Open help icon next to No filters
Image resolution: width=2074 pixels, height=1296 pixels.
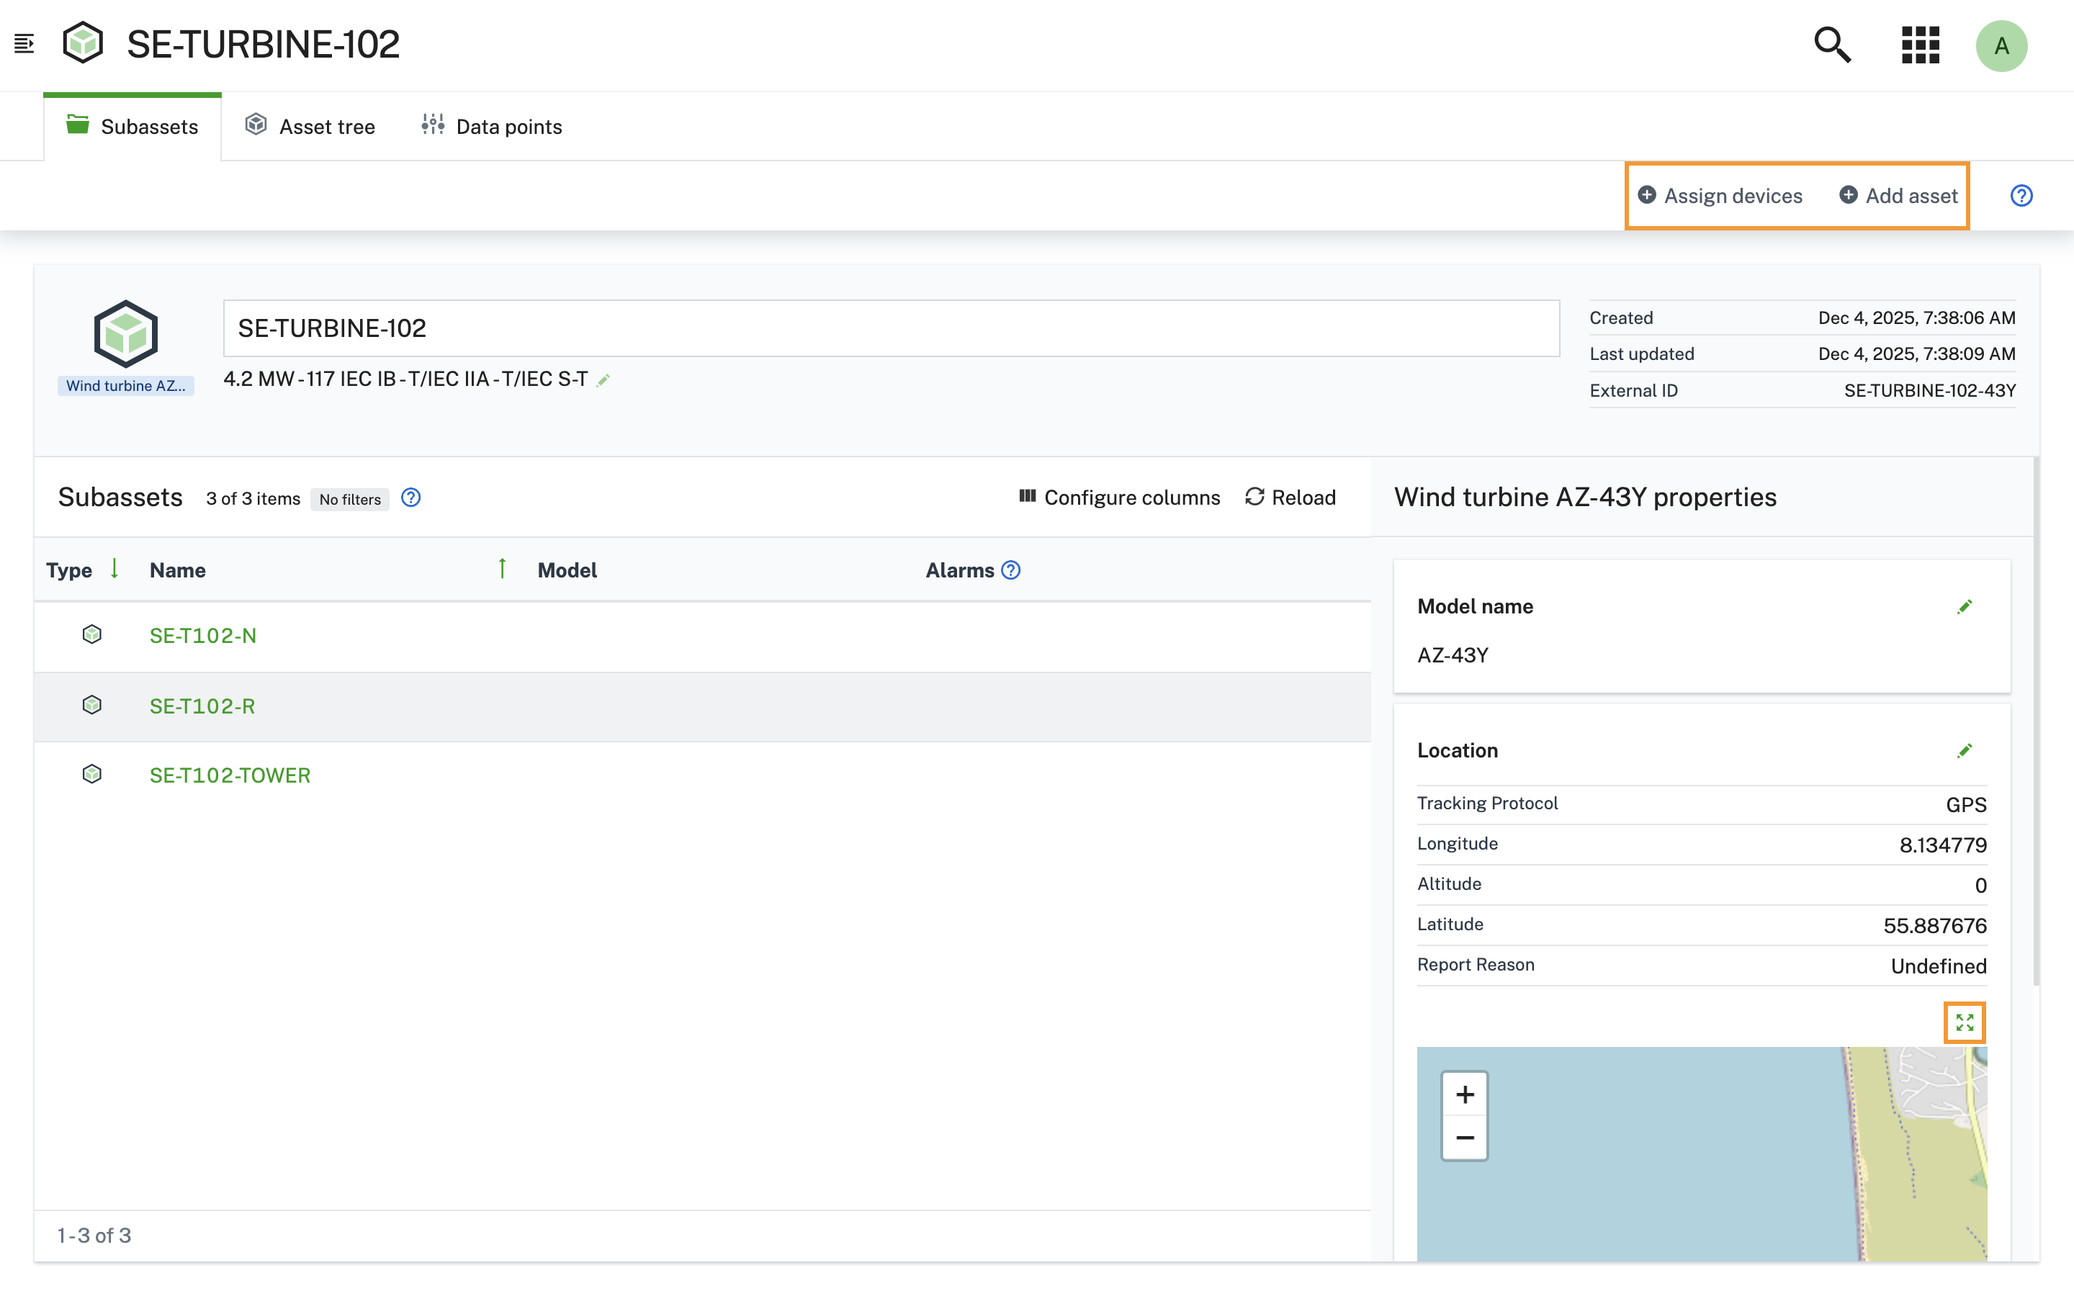pyautogui.click(x=411, y=498)
